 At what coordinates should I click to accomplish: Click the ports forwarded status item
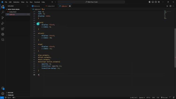14,98
